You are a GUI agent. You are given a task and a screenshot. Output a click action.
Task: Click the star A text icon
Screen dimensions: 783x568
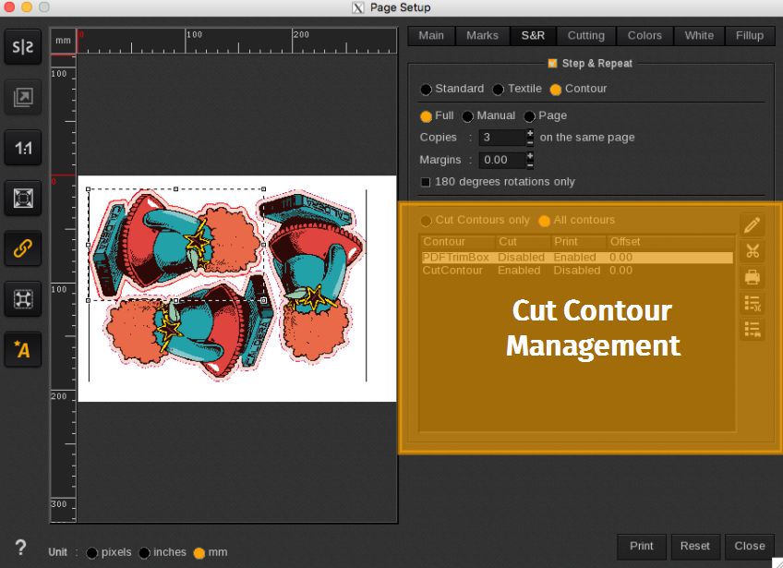[x=22, y=348]
